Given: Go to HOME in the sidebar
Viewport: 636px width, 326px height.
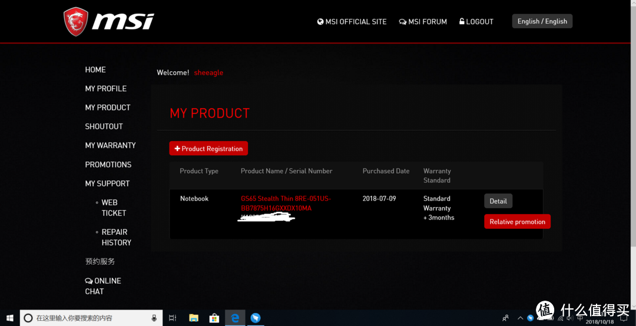Looking at the screenshot, I should pos(95,70).
